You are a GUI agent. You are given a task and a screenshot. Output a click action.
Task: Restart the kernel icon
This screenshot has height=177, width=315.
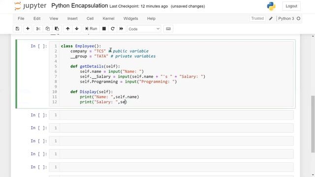click(x=113, y=29)
